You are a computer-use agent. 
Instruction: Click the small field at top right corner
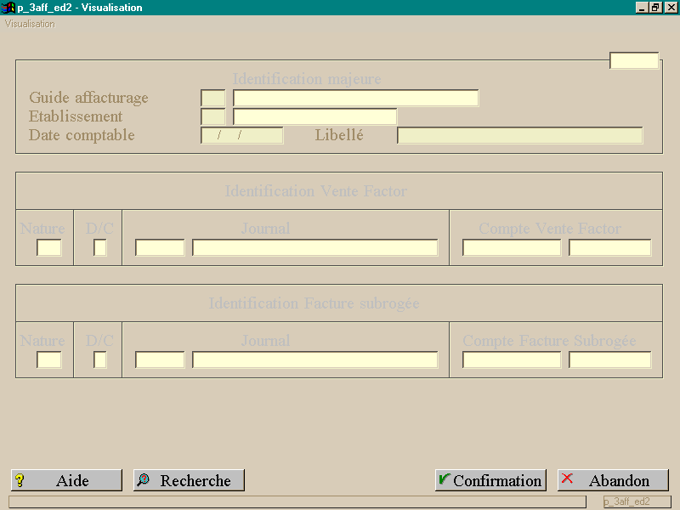[634, 60]
